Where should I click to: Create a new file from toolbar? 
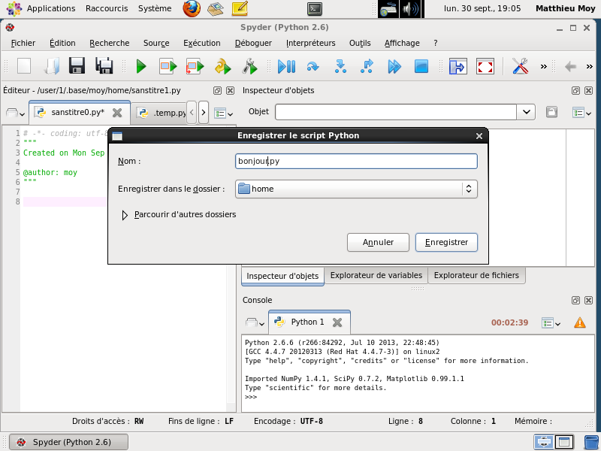(x=24, y=66)
